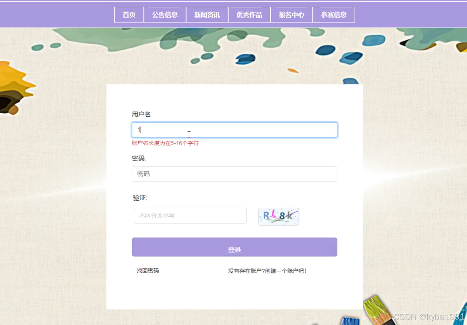Click the 密码 field label

(139, 159)
